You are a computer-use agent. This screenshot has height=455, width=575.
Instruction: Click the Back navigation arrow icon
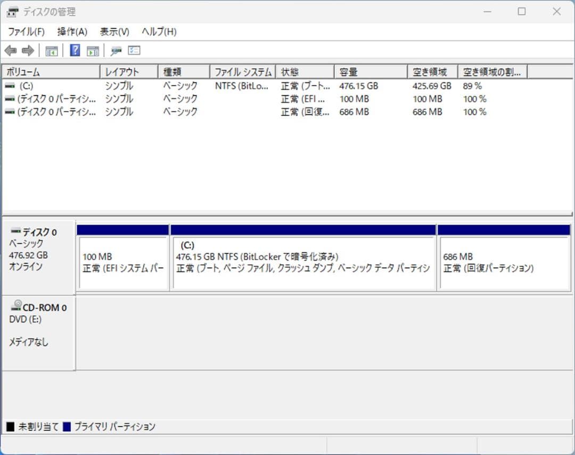[x=12, y=50]
